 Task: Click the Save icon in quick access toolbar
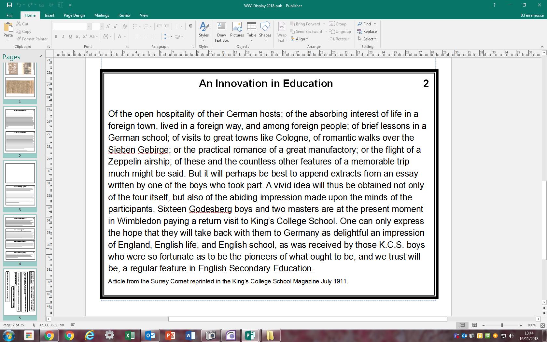[x=9, y=5]
